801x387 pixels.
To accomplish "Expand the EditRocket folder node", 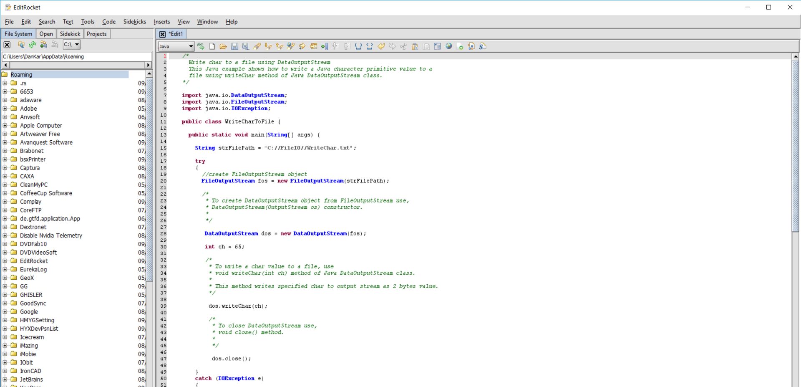I will [x=5, y=261].
